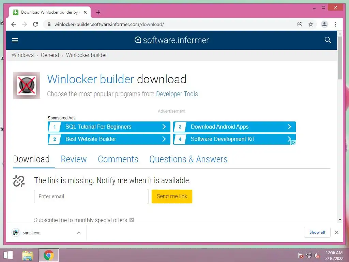Open the Chrome profile avatar
This screenshot has height=262, width=349.
click(324, 24)
